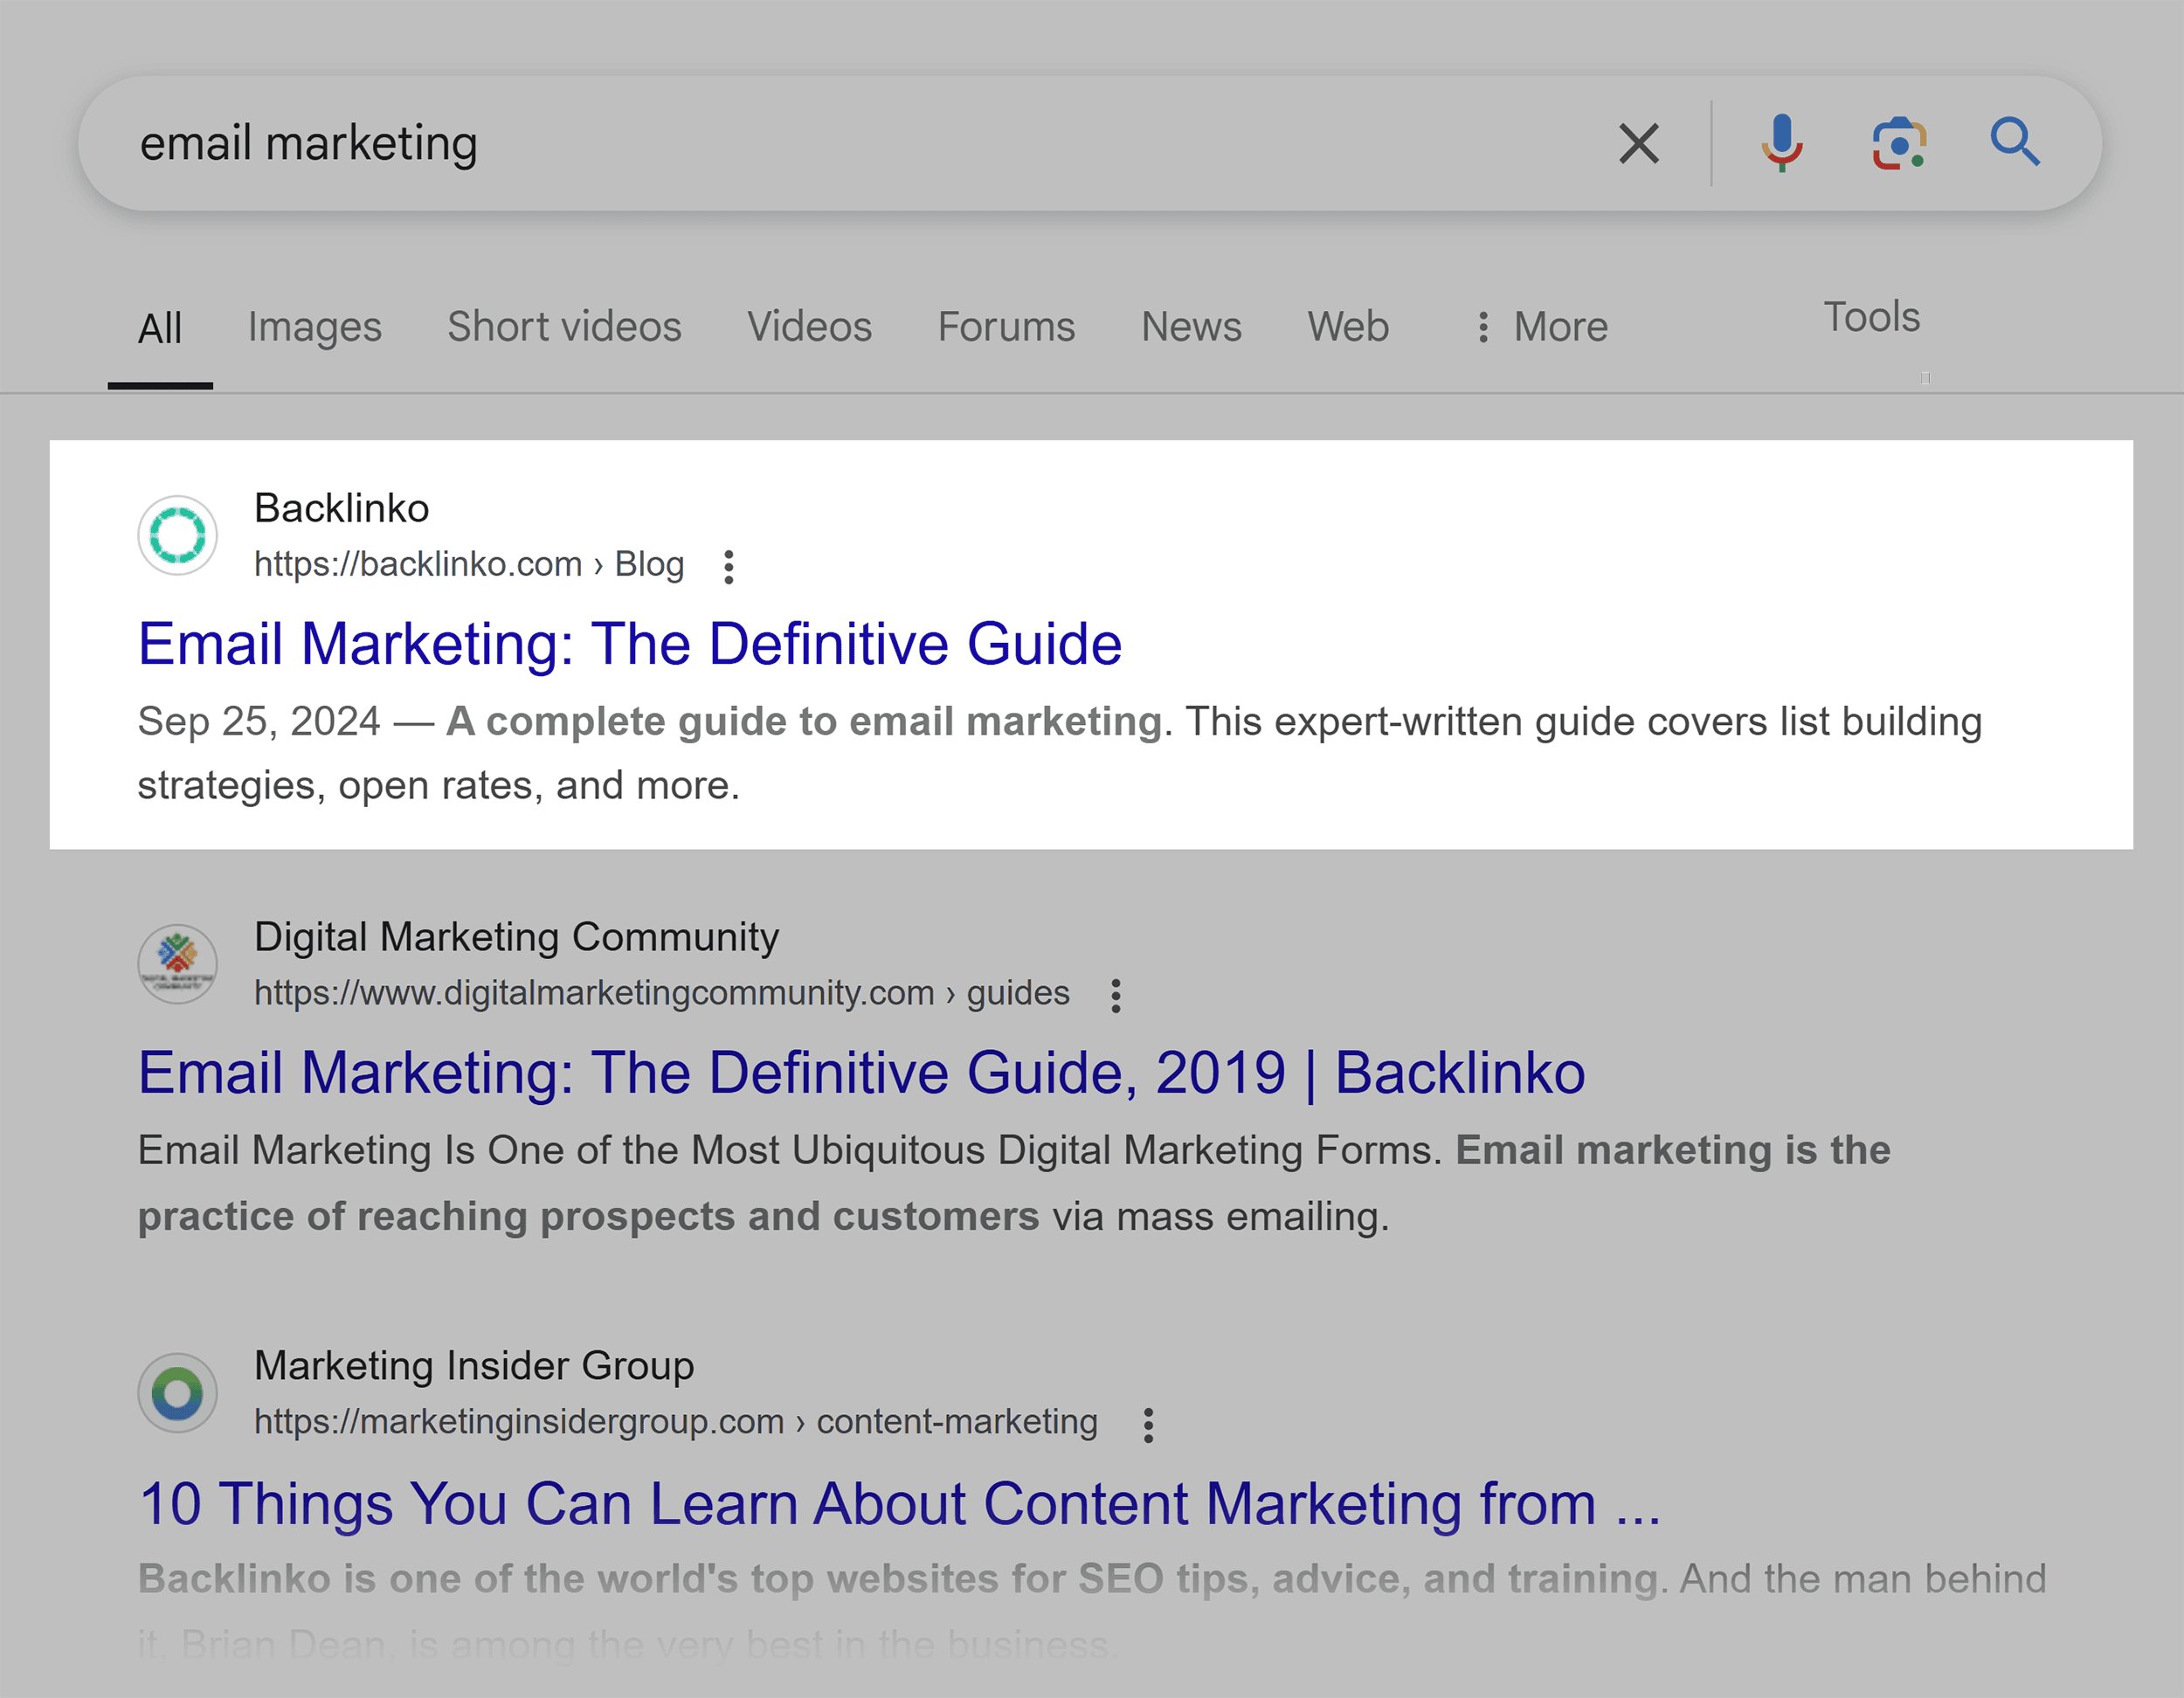
Task: Click the Backlinko favicon in the first result
Action: [x=178, y=535]
